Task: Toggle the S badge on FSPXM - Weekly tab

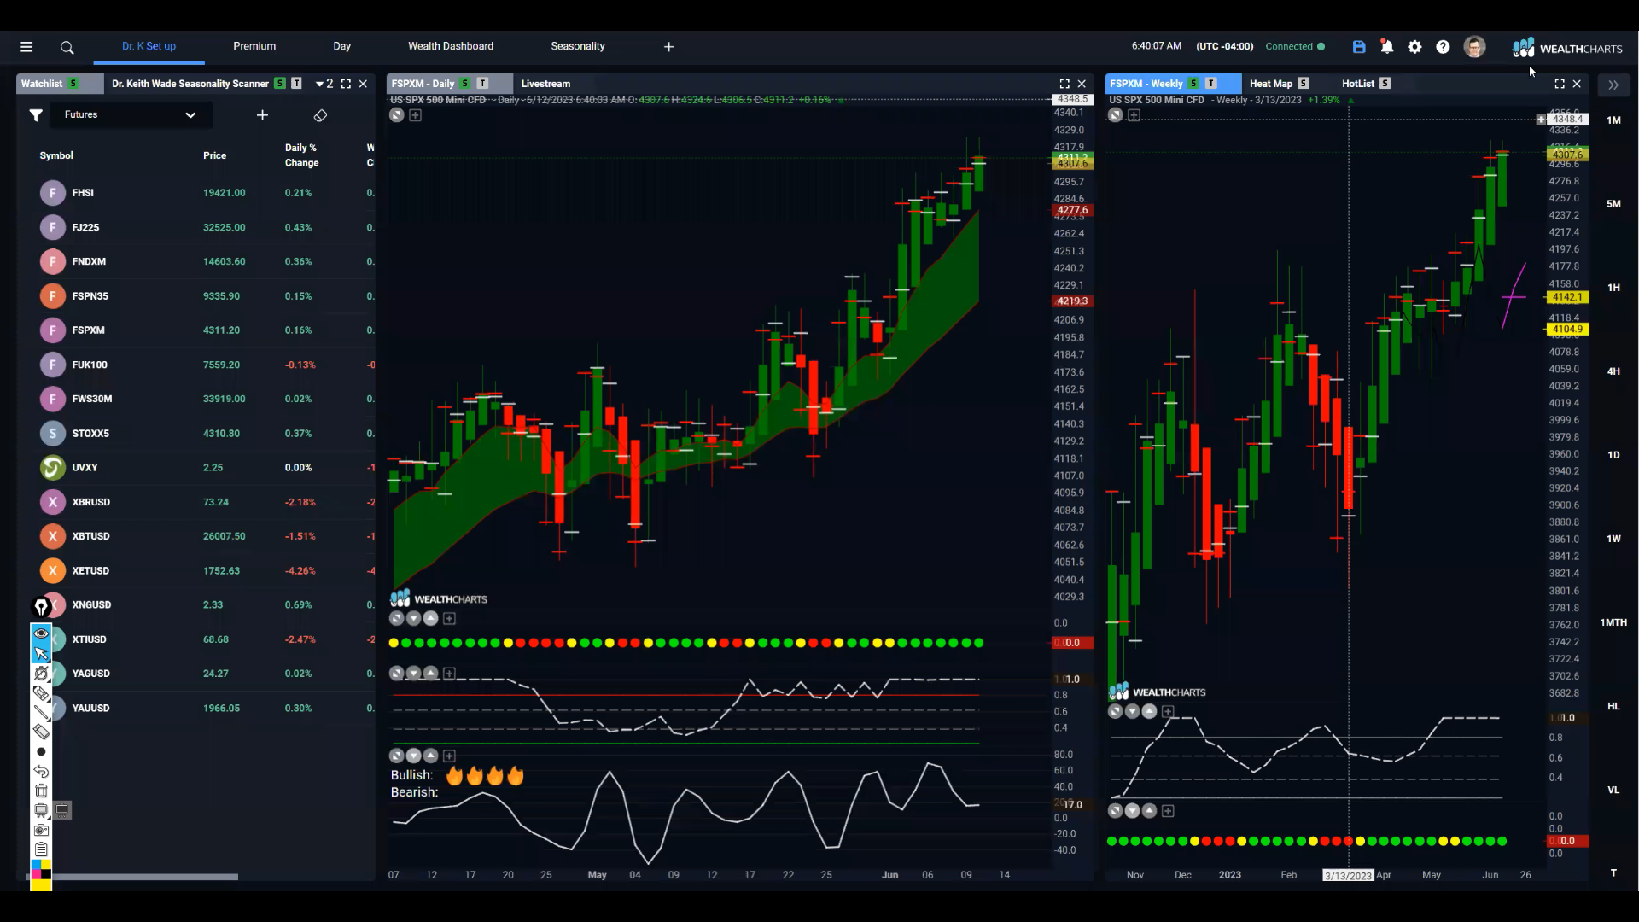Action: (1193, 84)
